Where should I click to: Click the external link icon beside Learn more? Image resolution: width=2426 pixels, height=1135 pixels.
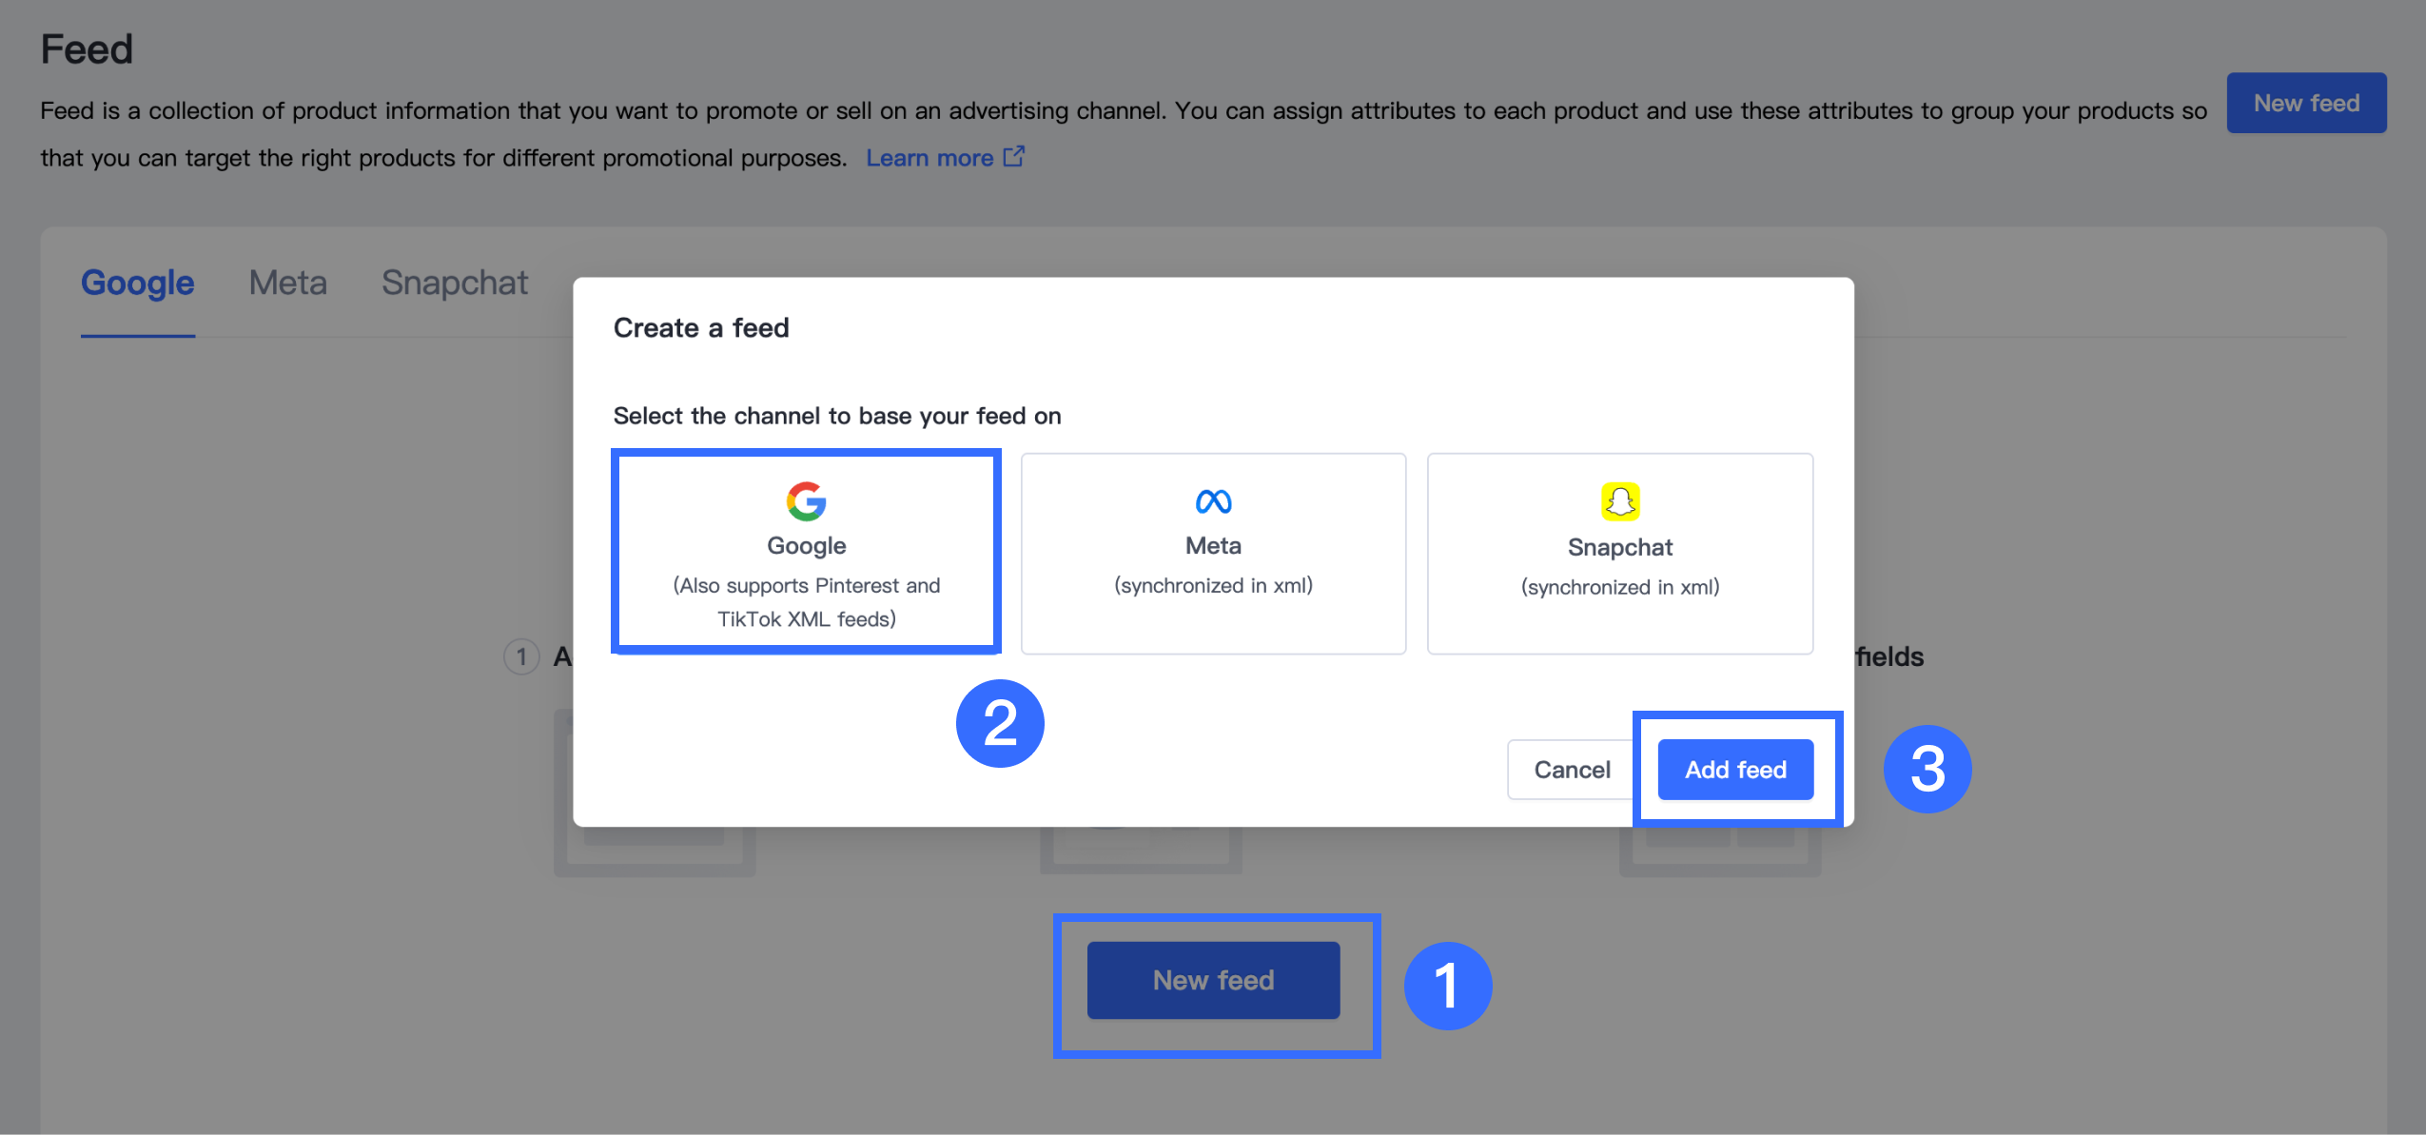tap(1014, 156)
